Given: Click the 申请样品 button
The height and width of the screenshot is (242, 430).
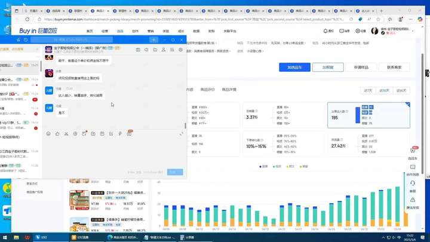Looking at the screenshot, I should pyautogui.click(x=361, y=67).
